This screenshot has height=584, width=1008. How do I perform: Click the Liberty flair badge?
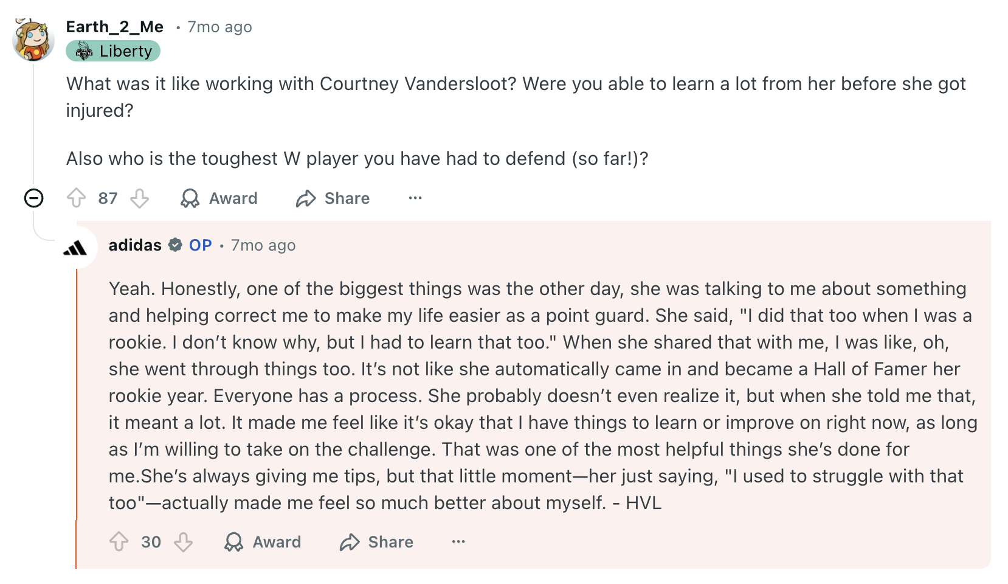click(x=113, y=51)
